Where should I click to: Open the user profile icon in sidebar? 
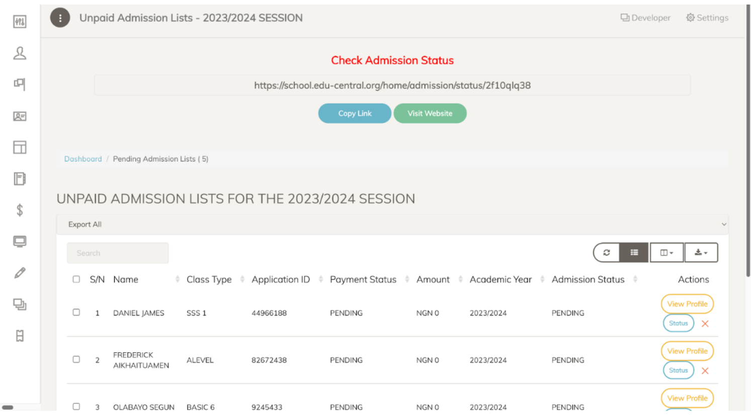pos(20,53)
